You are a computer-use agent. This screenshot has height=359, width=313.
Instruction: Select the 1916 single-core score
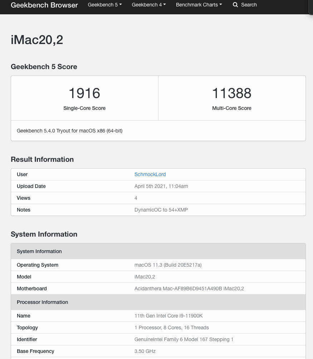pyautogui.click(x=84, y=93)
